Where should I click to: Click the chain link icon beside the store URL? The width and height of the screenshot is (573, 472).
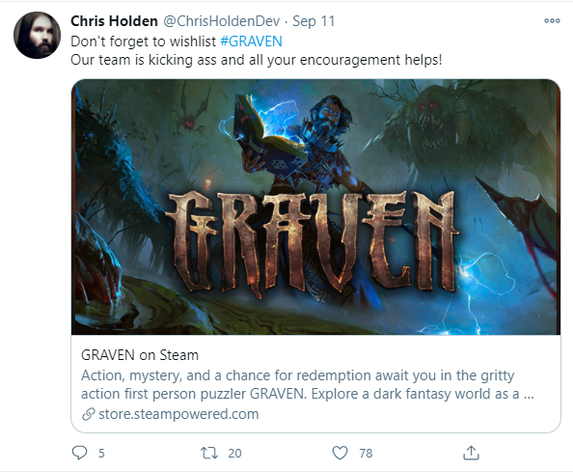89,414
